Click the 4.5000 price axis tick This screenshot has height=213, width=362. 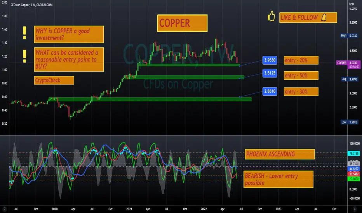pos(353,51)
